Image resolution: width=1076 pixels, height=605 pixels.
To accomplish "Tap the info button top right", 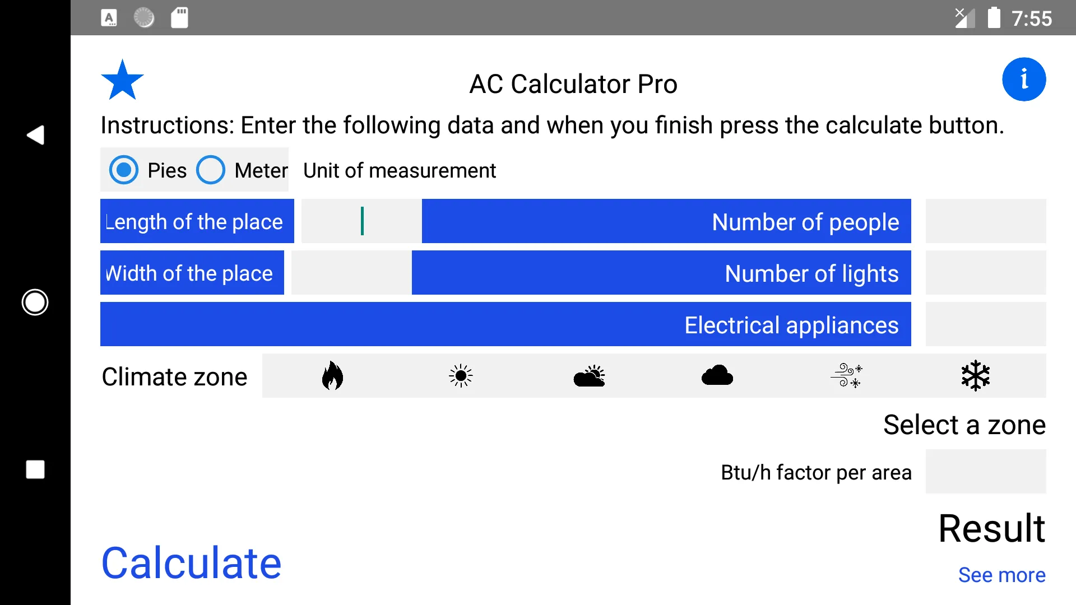I will pyautogui.click(x=1024, y=80).
